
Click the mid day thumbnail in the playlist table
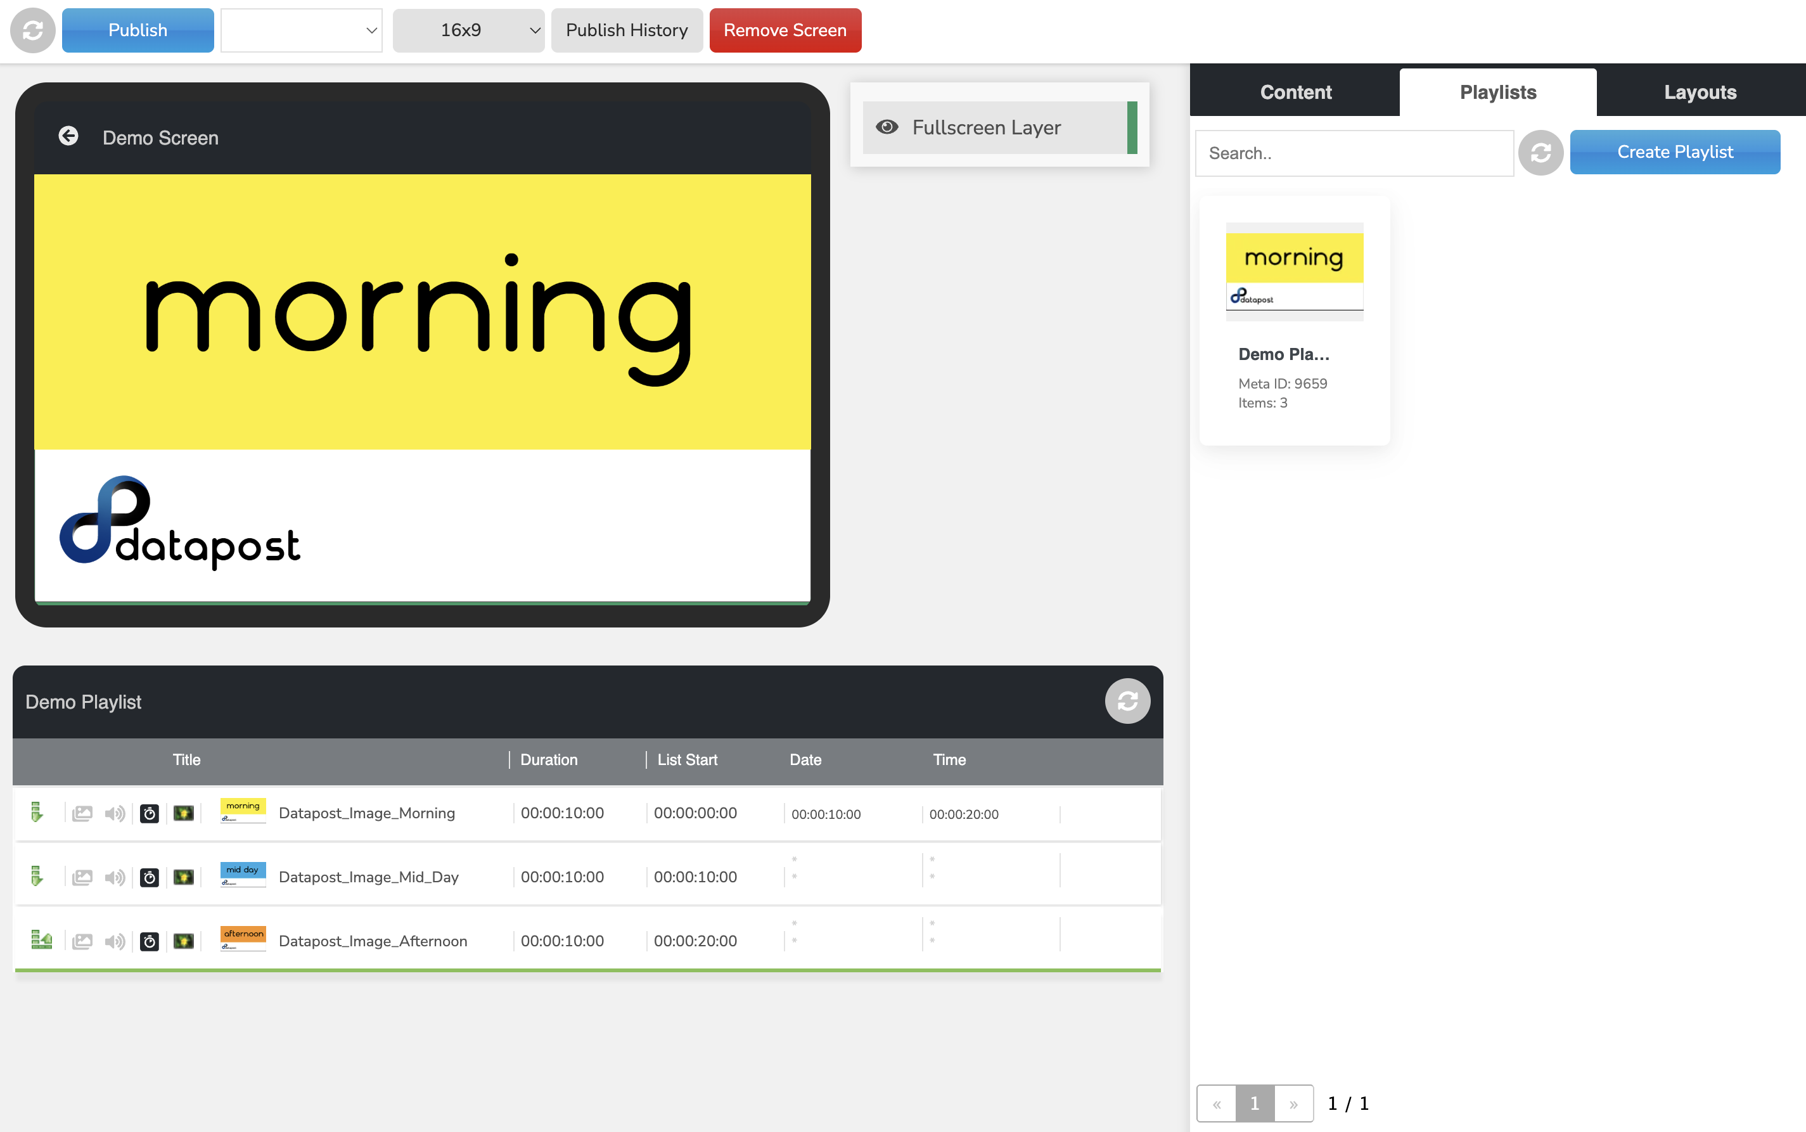click(243, 875)
